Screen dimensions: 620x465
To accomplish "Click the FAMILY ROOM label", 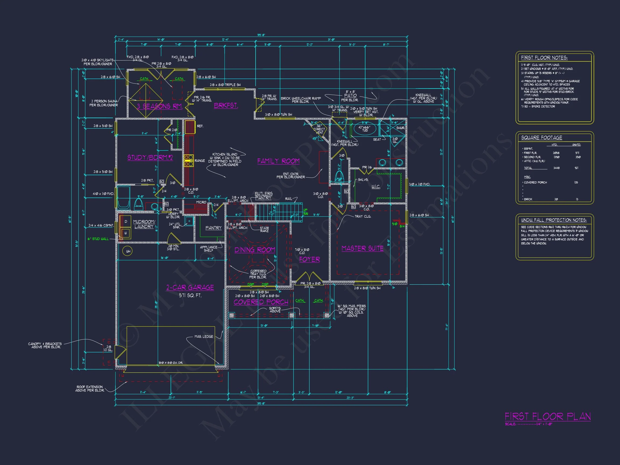I will pos(278,161).
